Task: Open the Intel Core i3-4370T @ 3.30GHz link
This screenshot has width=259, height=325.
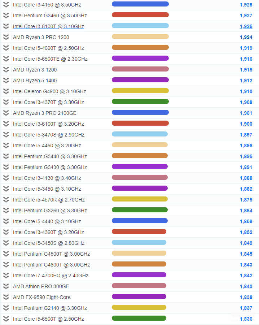Action: pyautogui.click(x=48, y=102)
